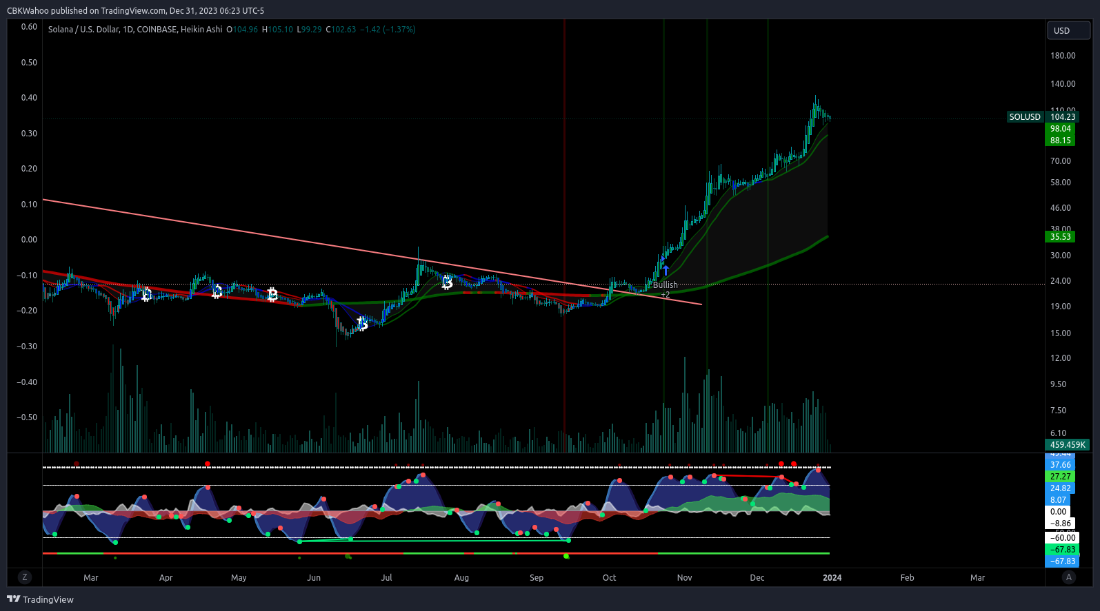Toggle the A auto-scale button

pyautogui.click(x=1069, y=577)
